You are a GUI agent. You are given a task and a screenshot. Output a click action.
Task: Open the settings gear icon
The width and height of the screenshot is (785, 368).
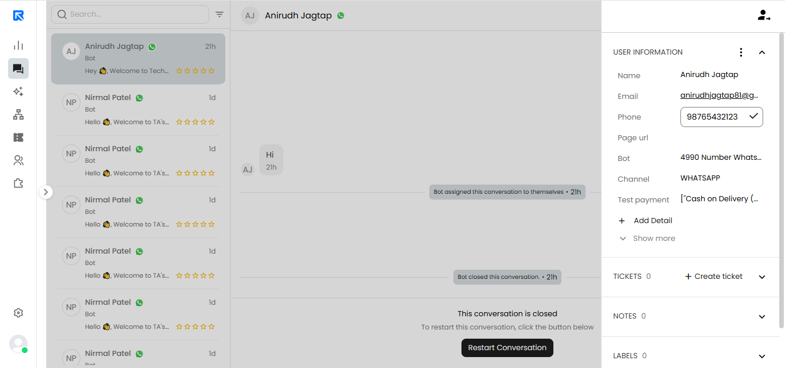(18, 313)
